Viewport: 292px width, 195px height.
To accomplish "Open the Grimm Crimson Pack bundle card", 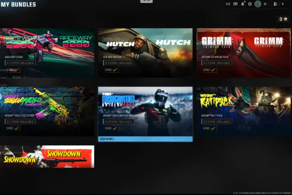I will 243,53.
